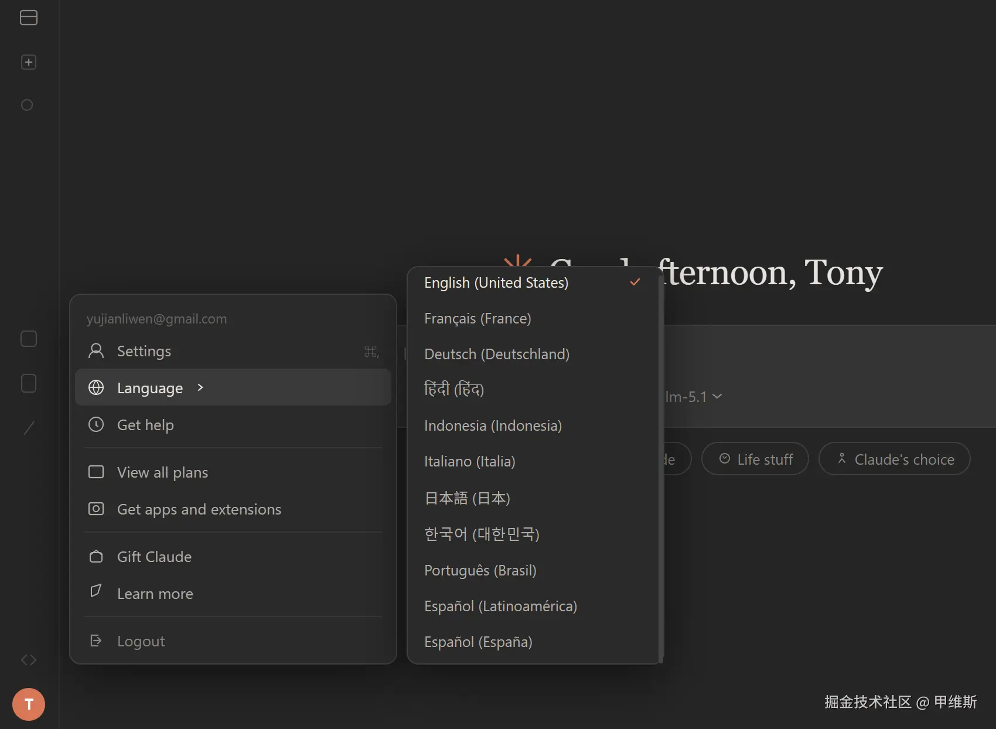Click the gift icon for Gift Claude

point(96,556)
